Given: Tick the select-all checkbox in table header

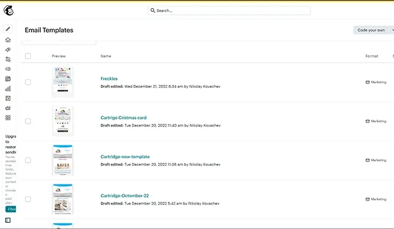Looking at the screenshot, I should point(28,56).
